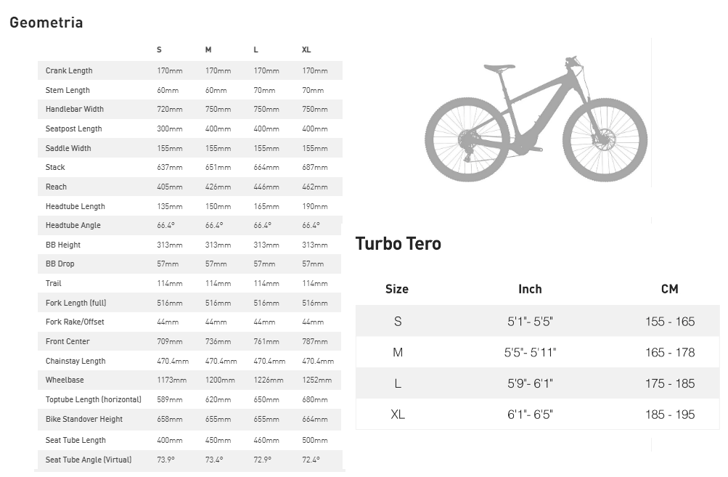Select size M row in sizing chart

(538, 352)
